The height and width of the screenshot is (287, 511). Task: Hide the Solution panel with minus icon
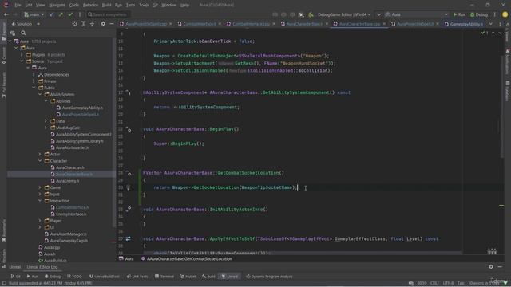pyautogui.click(x=112, y=24)
